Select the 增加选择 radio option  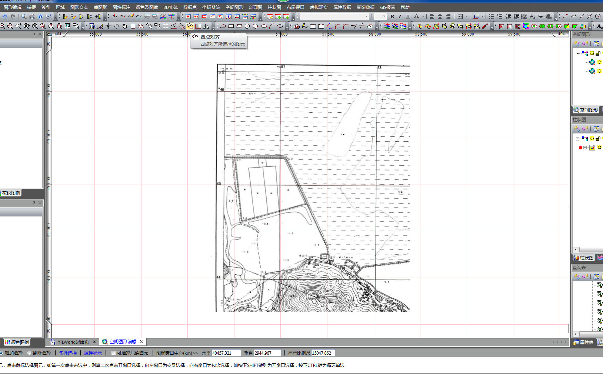pos(1,353)
